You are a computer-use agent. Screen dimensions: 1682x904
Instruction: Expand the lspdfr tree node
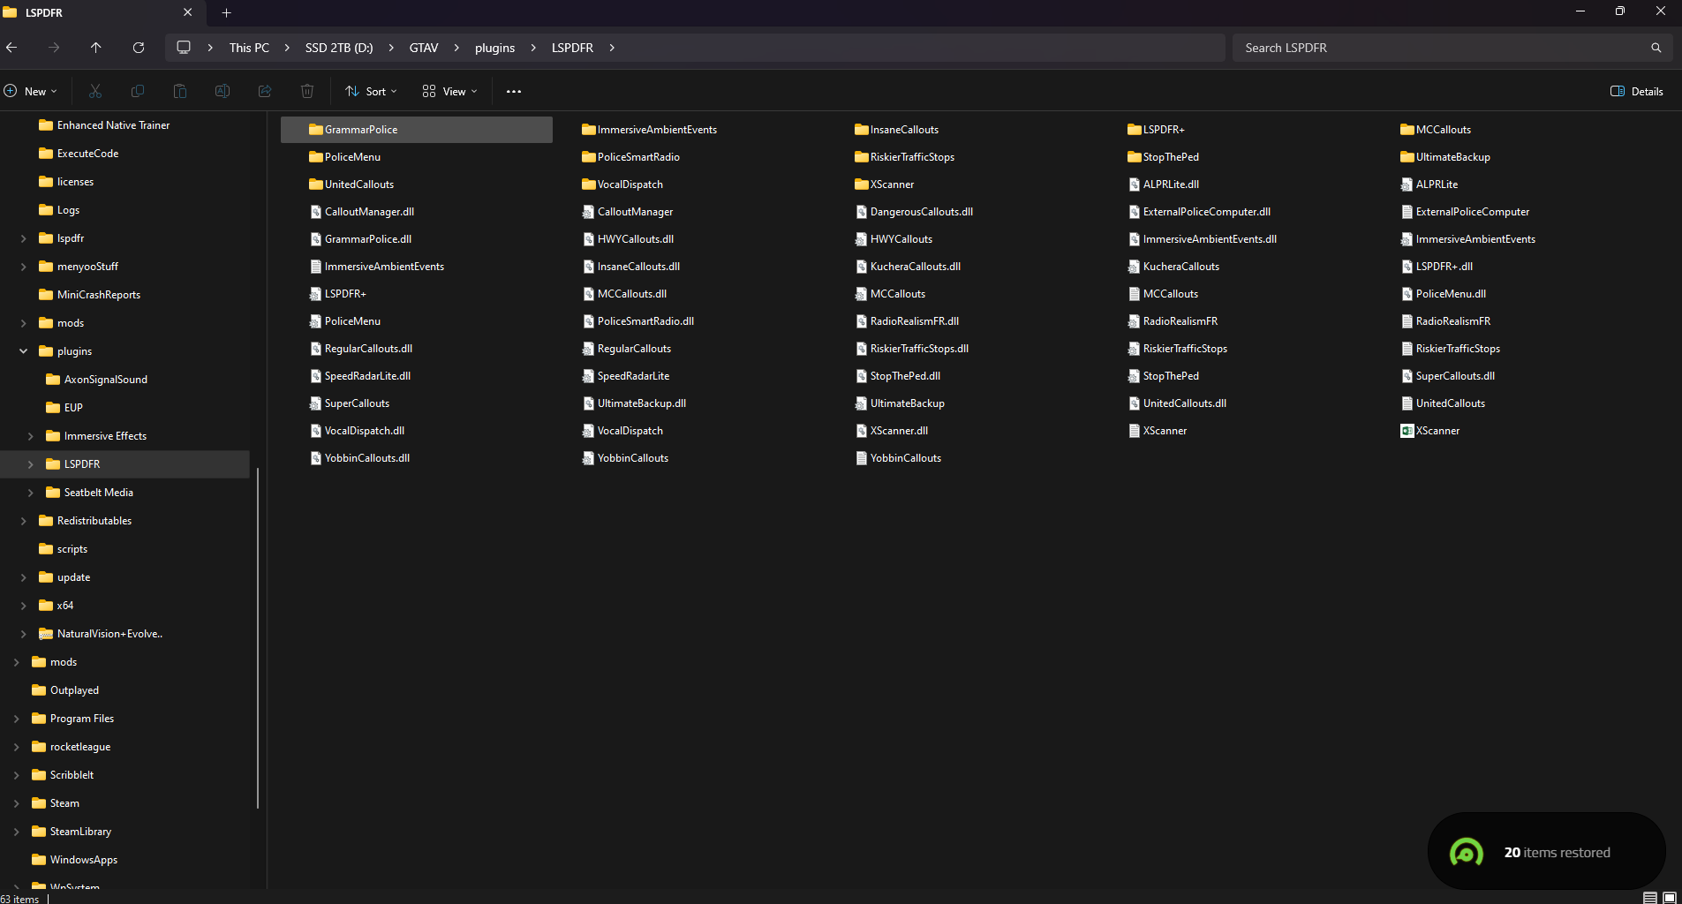(24, 238)
